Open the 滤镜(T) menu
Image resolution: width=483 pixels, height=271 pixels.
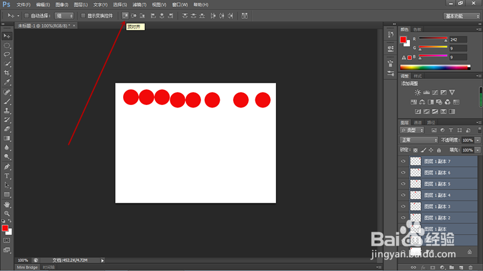pyautogui.click(x=139, y=5)
